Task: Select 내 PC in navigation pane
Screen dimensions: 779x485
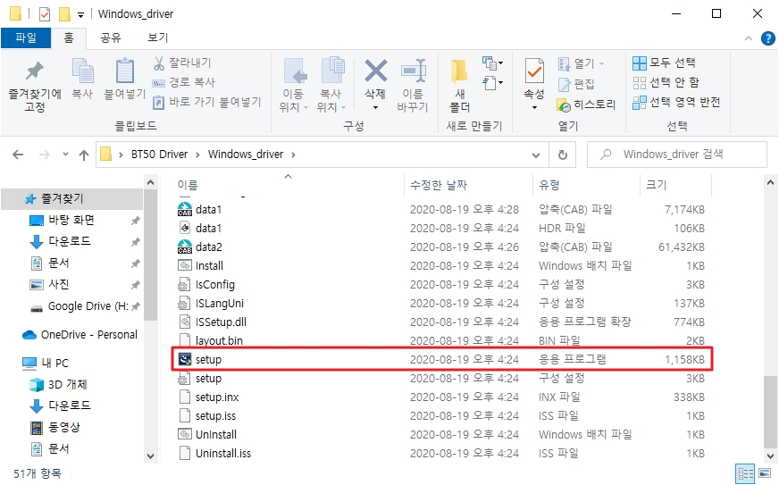Action: coord(55,364)
